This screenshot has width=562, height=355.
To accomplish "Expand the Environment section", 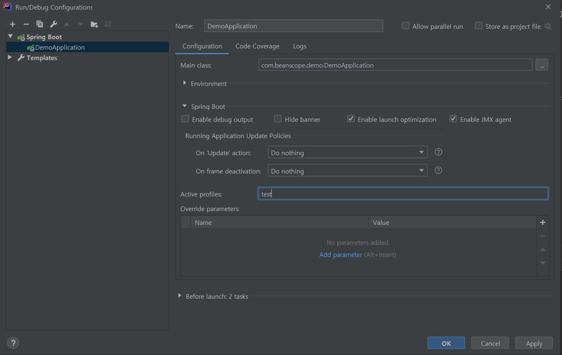I will (185, 83).
